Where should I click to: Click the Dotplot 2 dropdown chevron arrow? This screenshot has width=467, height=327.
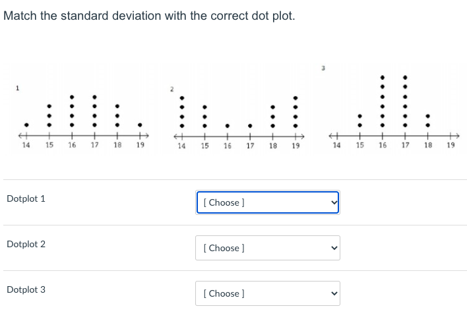(334, 248)
